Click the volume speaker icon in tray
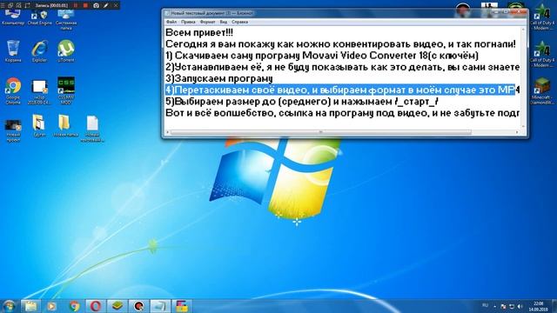 (x=520, y=306)
